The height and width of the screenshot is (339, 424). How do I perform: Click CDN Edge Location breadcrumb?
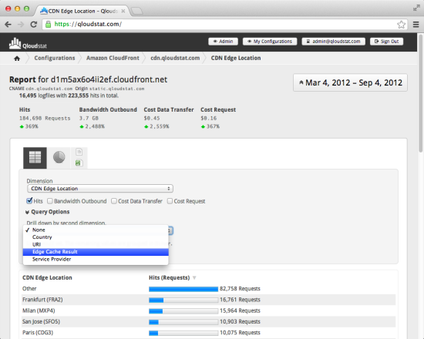(x=236, y=58)
